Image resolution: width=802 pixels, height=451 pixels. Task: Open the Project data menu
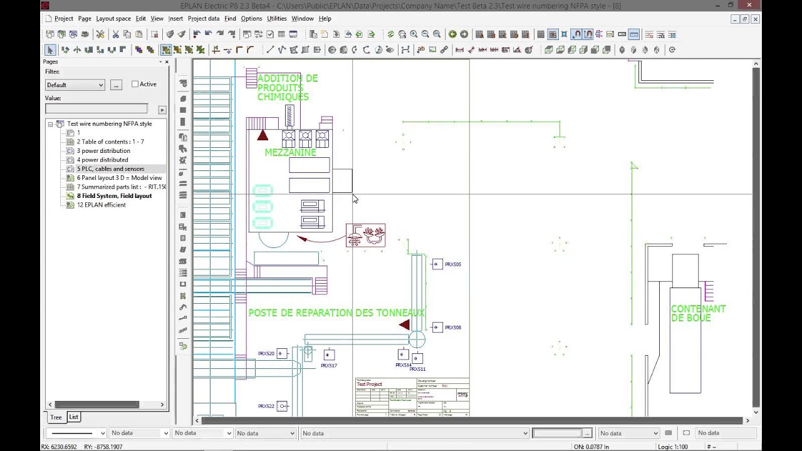[x=204, y=19]
